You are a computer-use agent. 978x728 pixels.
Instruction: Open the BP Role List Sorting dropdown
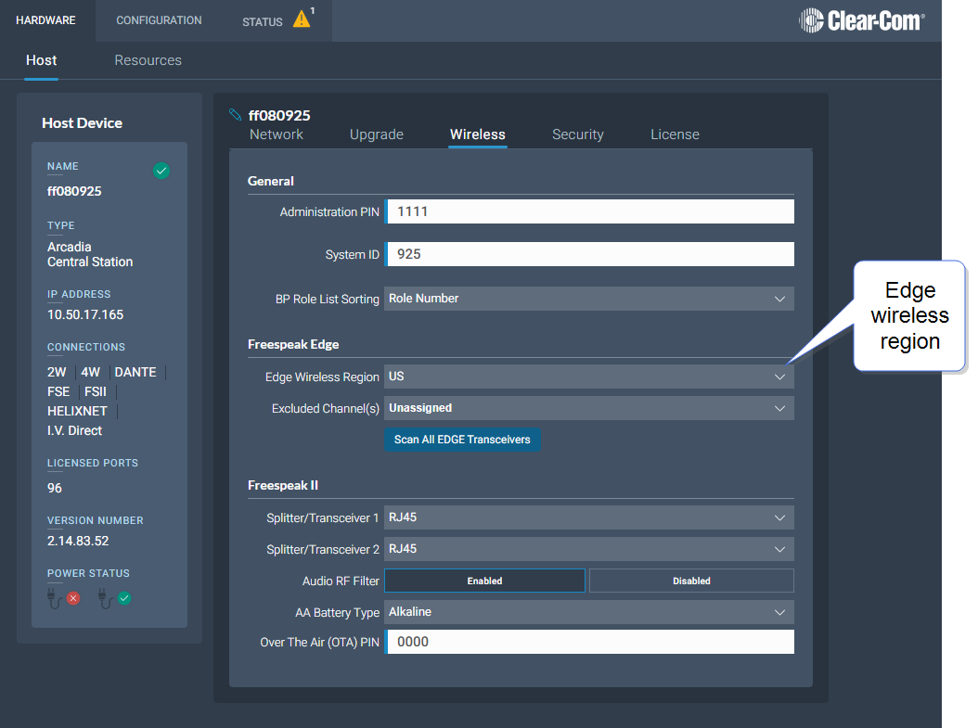(x=589, y=299)
